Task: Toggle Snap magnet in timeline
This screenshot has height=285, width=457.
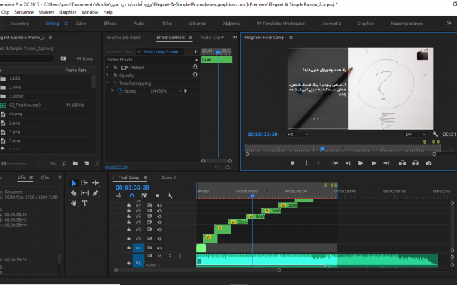Action: click(131, 196)
